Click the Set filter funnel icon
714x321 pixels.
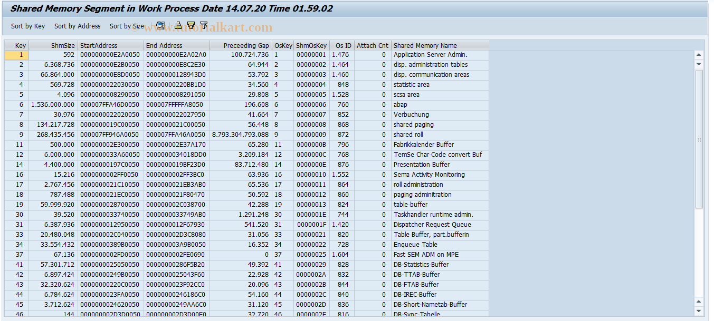click(204, 25)
